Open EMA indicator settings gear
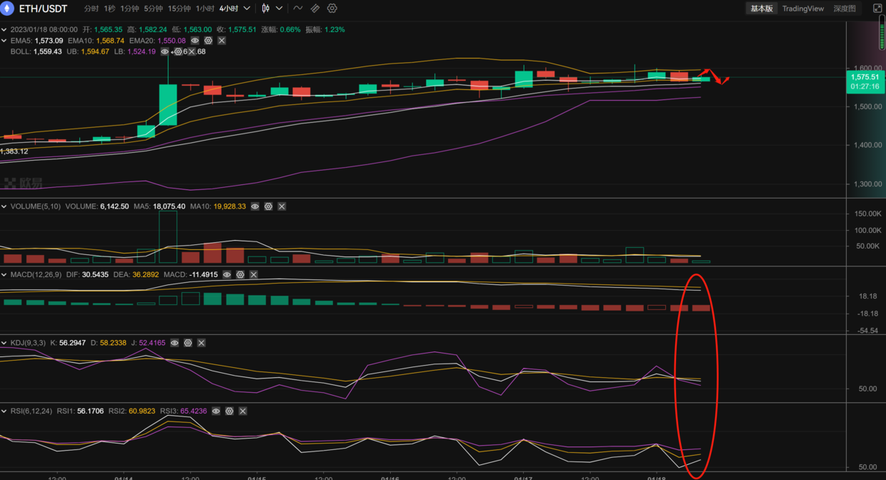This screenshot has width=886, height=480. tap(208, 41)
